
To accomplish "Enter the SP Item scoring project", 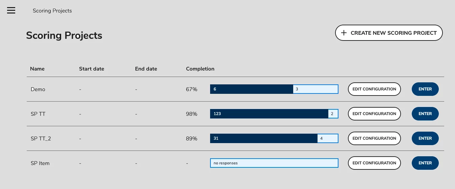I will (425, 163).
